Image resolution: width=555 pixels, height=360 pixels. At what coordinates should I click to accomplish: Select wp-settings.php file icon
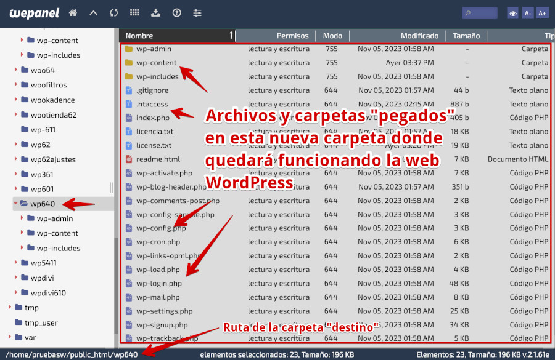[x=129, y=311]
